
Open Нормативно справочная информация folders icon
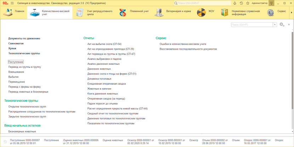[x=225, y=12]
